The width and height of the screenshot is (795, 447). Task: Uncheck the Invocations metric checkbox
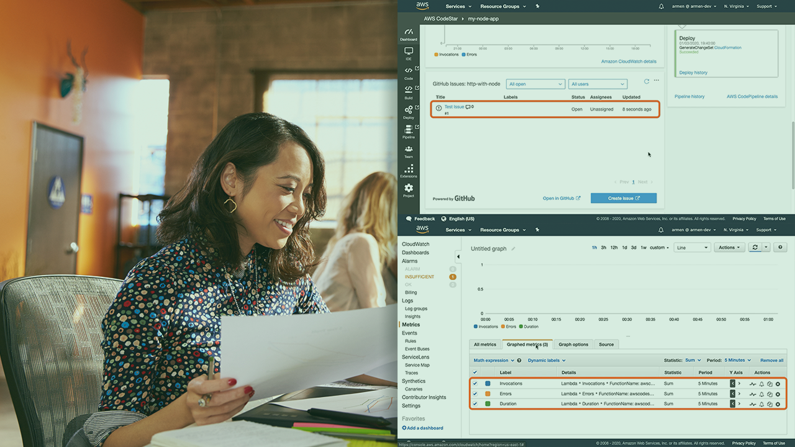pyautogui.click(x=475, y=384)
